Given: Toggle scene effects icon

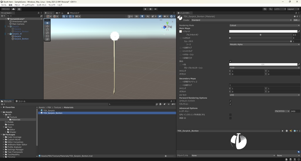Looking at the screenshot, I should click(x=153, y=16).
